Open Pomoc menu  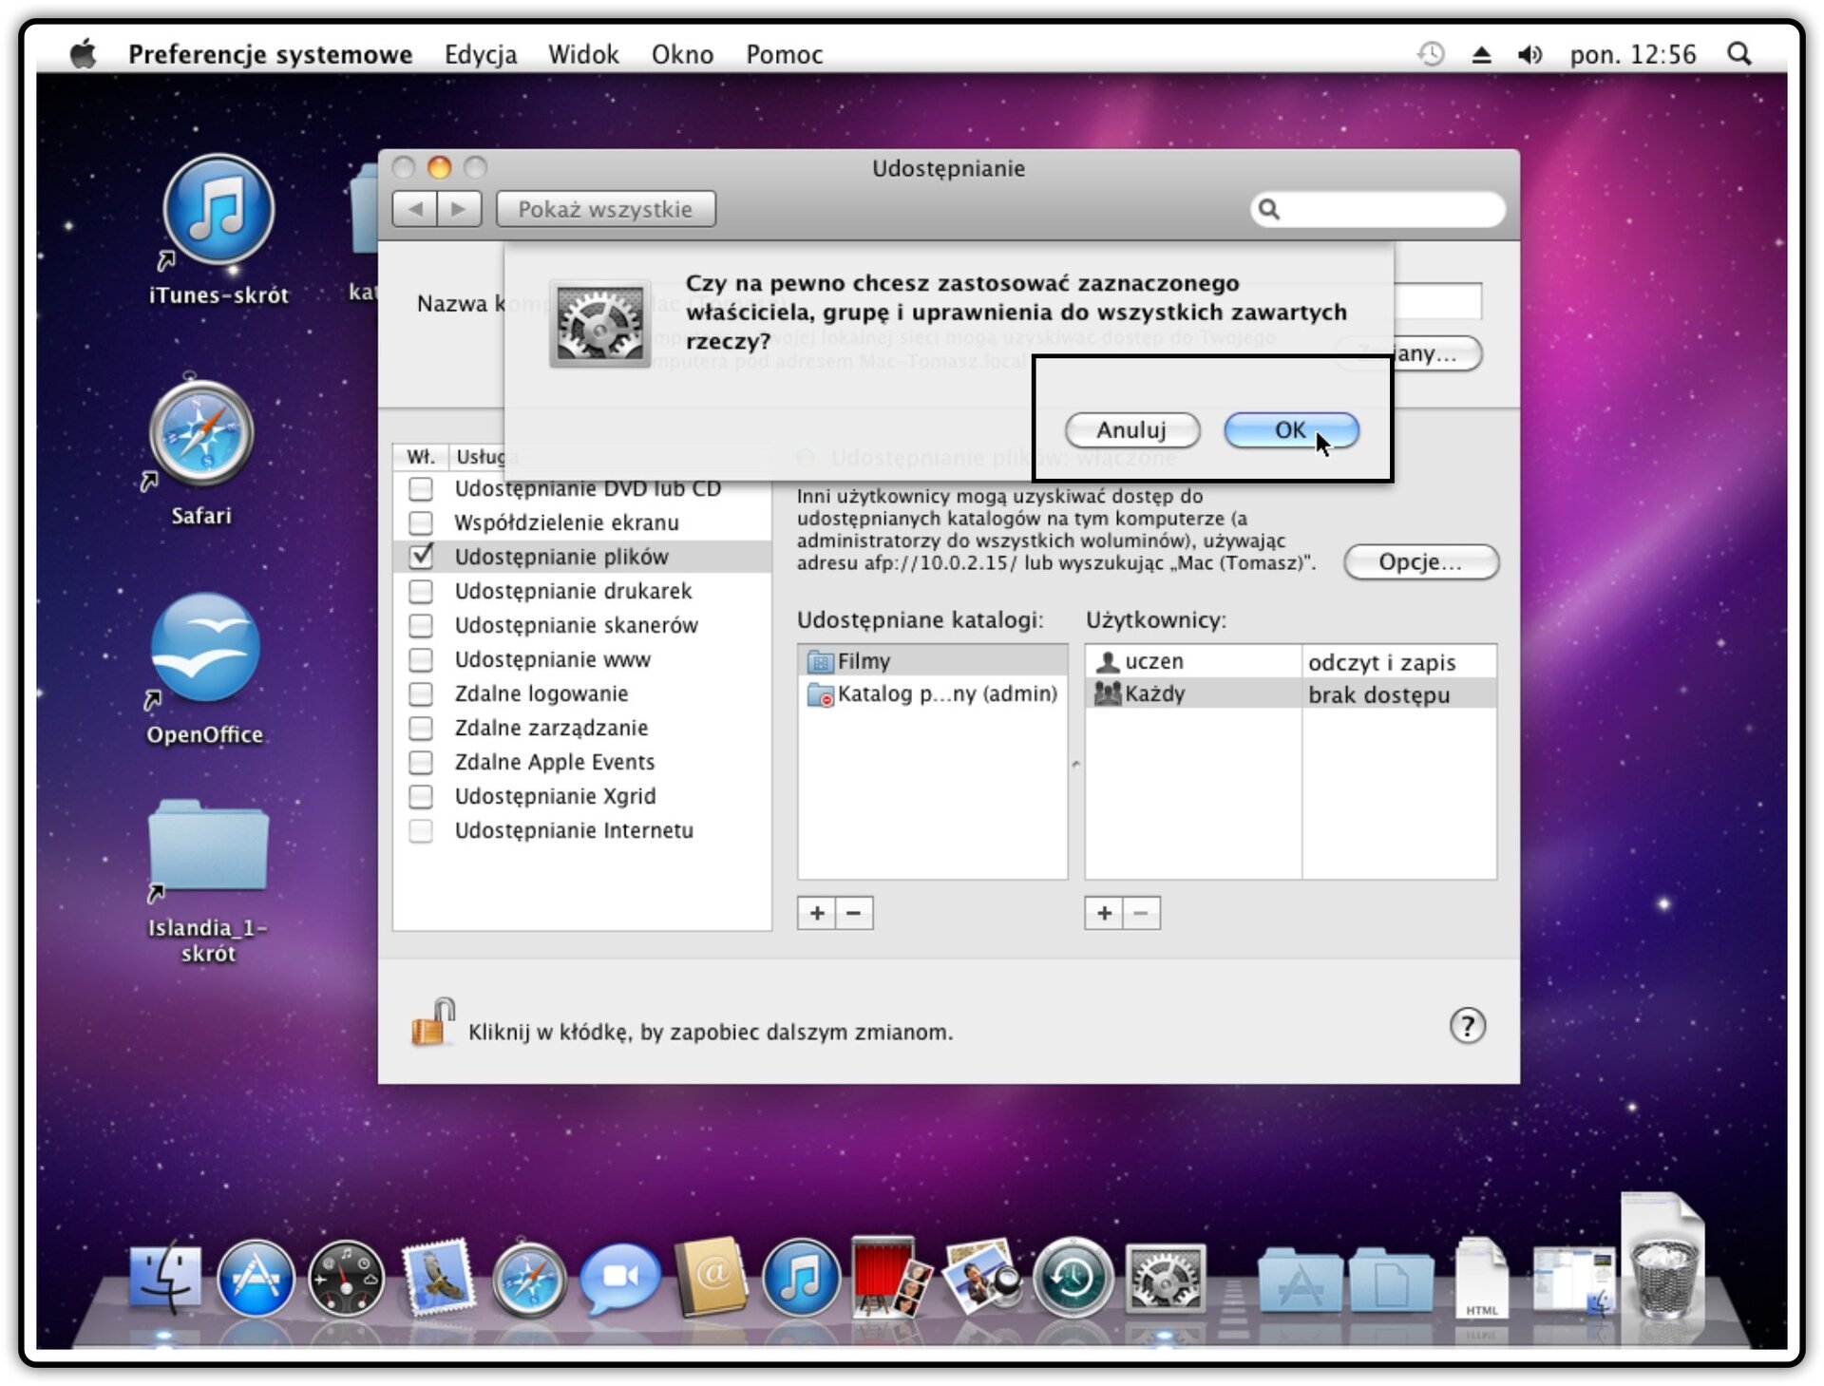point(784,54)
